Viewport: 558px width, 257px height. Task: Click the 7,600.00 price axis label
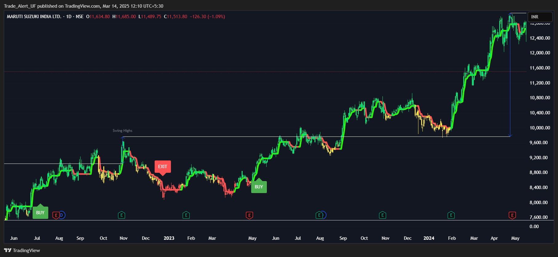click(539, 217)
